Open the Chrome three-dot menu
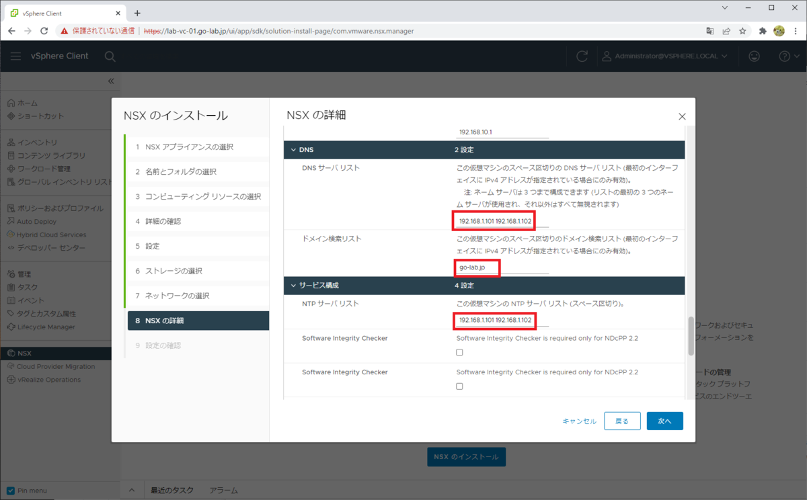The width and height of the screenshot is (807, 500). 796,31
